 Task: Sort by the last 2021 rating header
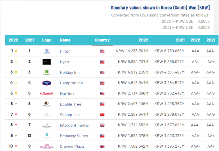pos(211,40)
